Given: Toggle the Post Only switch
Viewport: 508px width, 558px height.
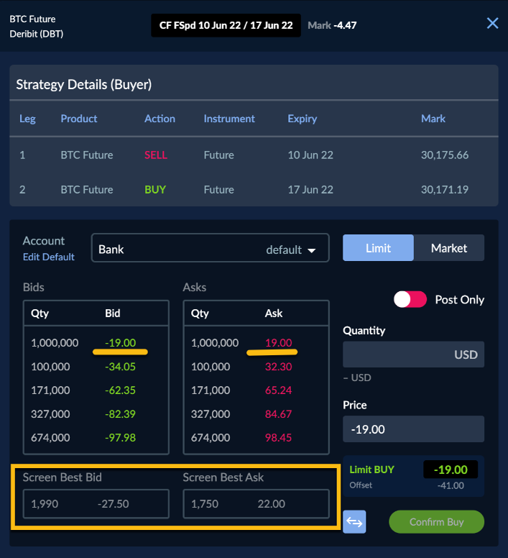Looking at the screenshot, I should point(410,299).
